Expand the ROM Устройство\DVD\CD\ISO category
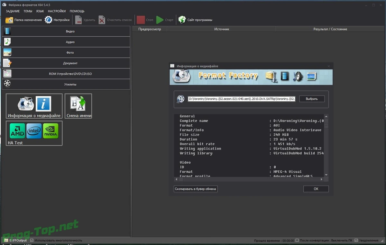The height and width of the screenshot is (245, 386). [x=66, y=74]
